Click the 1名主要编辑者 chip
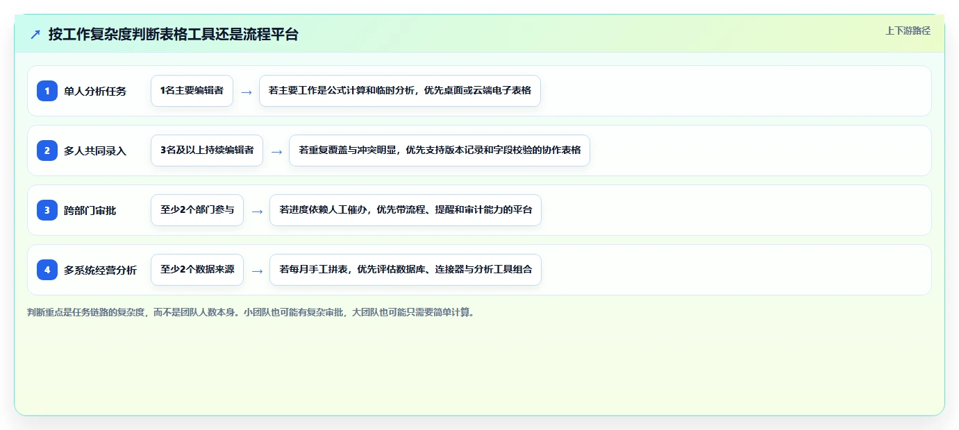959x430 pixels. coord(192,91)
